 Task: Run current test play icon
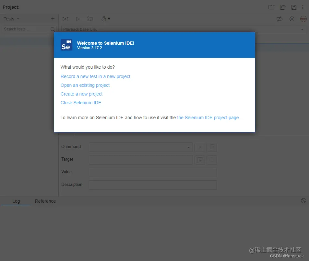tap(78, 19)
